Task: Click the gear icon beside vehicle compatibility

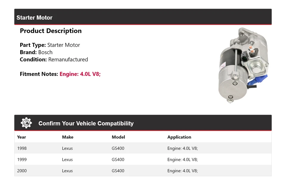Action: pyautogui.click(x=26, y=123)
